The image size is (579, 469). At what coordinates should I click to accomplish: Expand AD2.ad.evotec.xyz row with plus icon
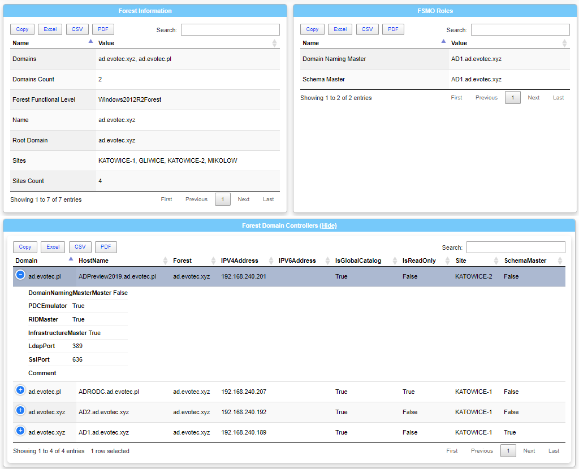coord(20,412)
